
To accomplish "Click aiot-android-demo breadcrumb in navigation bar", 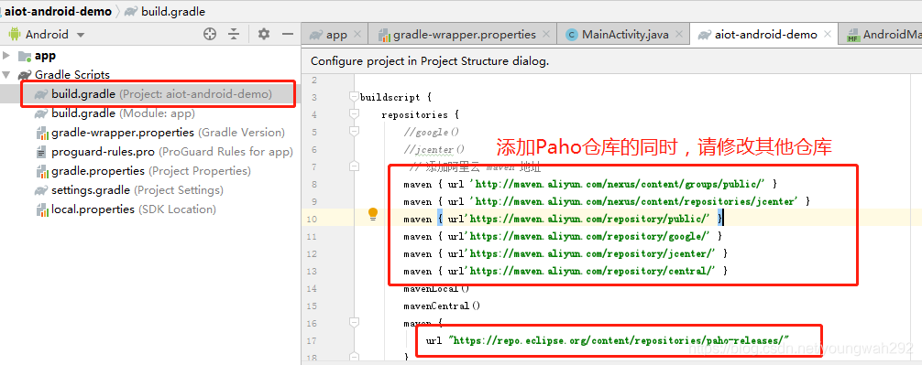I will [x=59, y=11].
